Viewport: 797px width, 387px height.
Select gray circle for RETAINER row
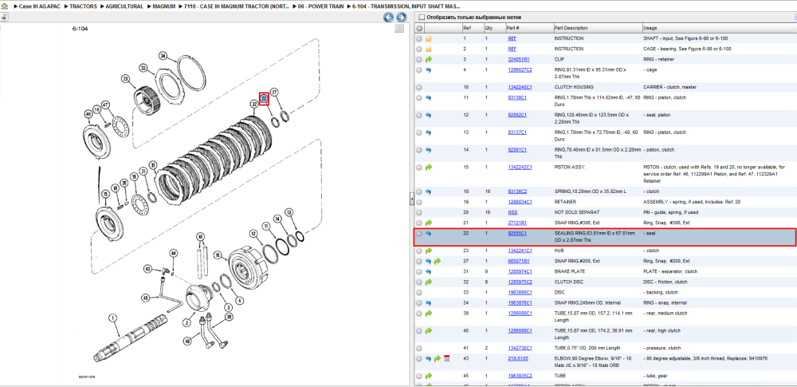419,202
